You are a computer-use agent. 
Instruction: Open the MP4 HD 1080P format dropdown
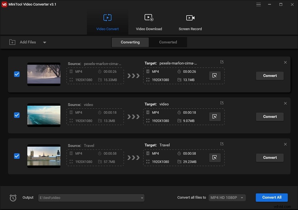point(227,198)
